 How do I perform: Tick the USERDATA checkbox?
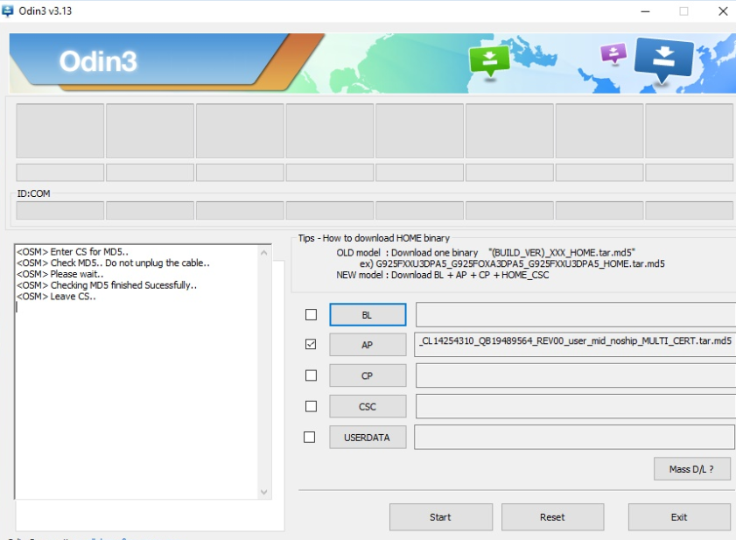tap(309, 438)
